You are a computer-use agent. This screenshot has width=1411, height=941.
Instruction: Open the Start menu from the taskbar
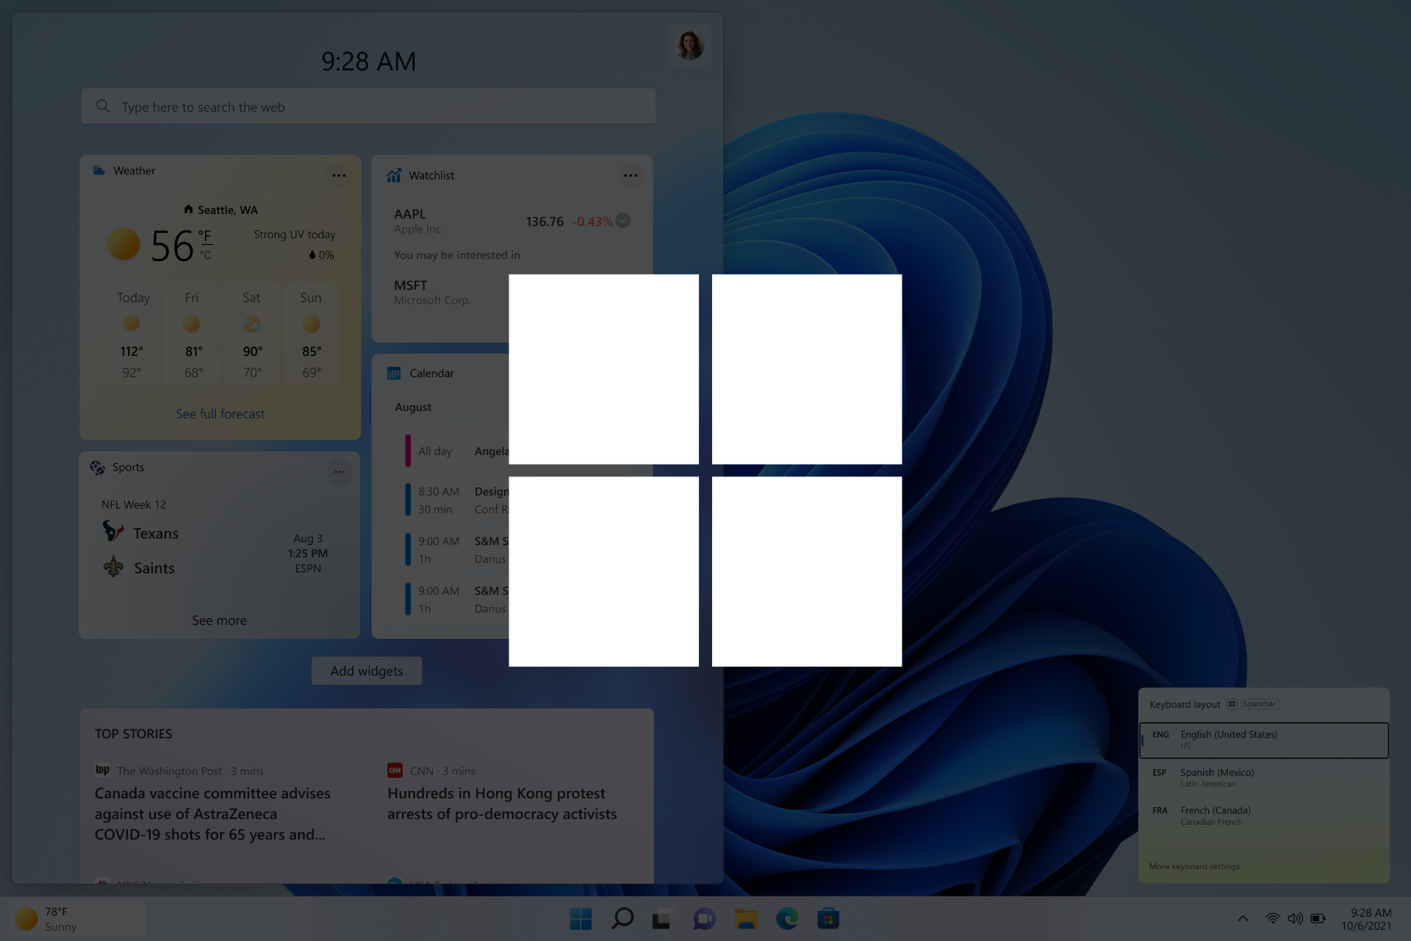point(581,919)
